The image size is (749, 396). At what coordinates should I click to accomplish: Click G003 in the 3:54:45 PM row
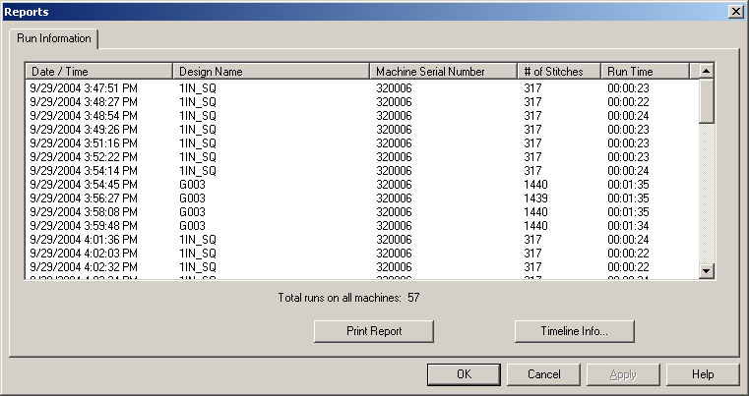point(192,185)
